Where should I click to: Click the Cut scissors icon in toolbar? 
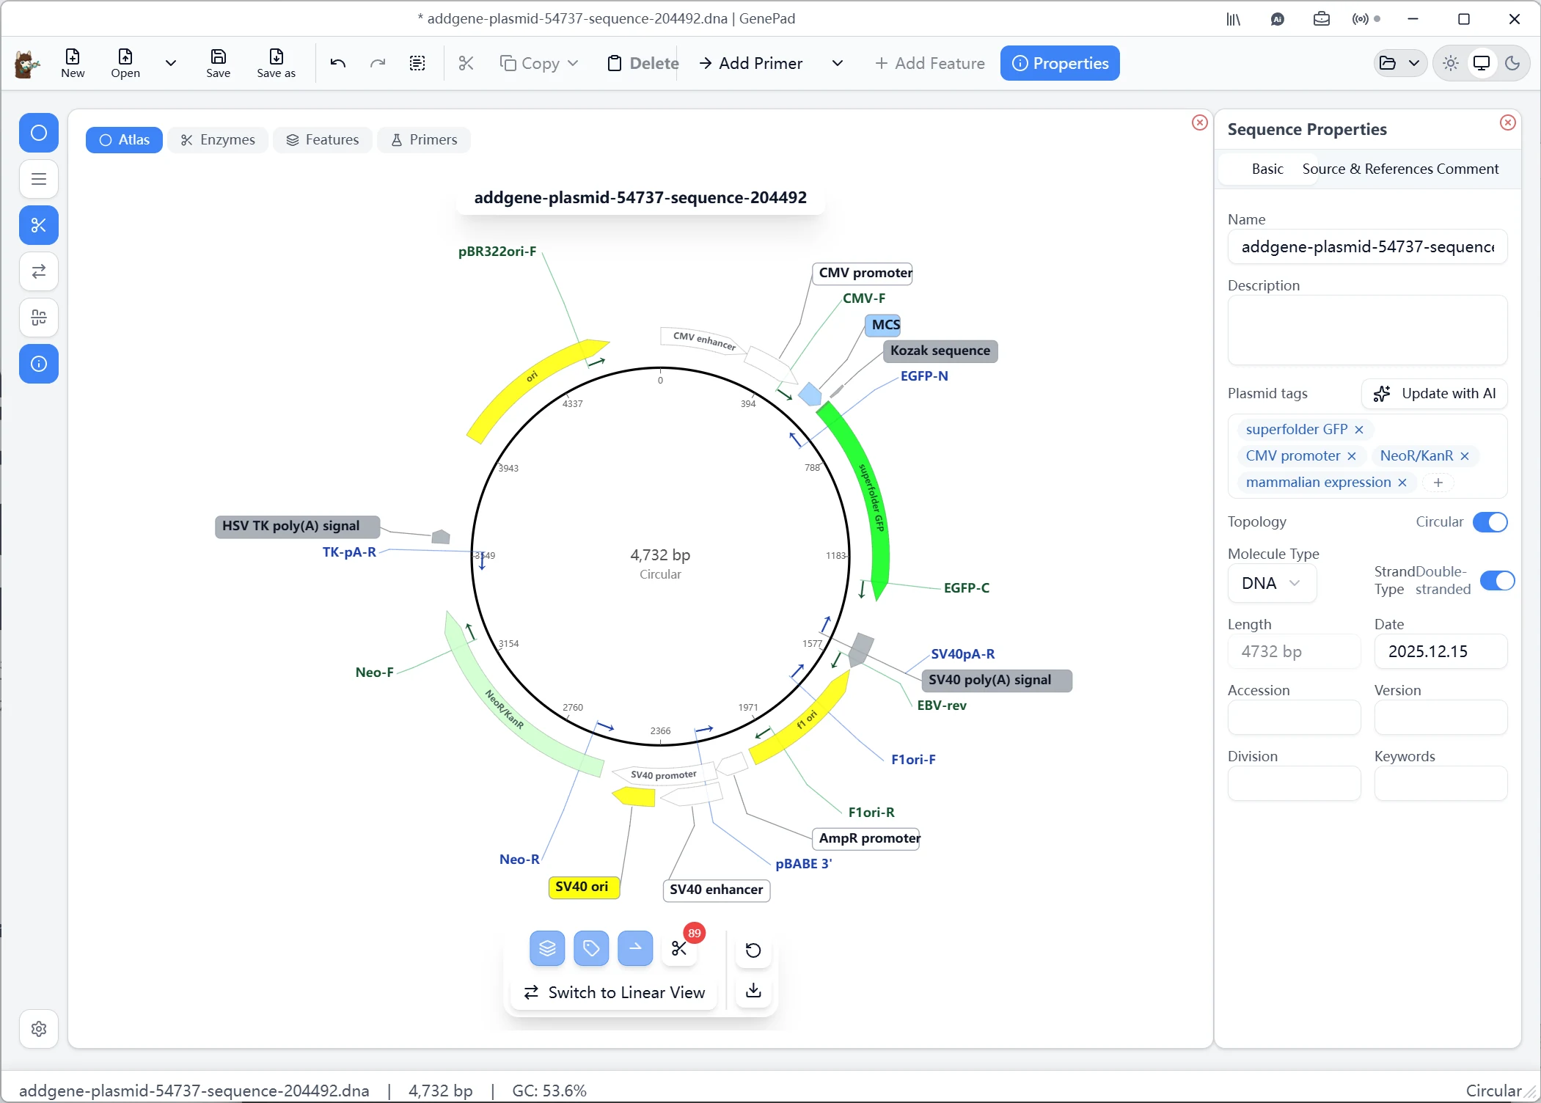(x=466, y=63)
